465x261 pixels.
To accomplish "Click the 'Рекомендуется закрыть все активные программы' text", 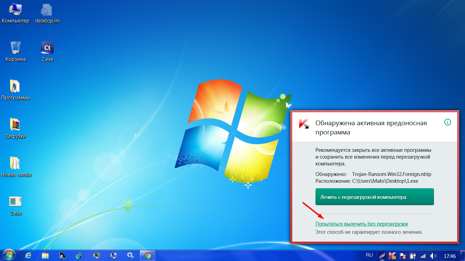I will point(373,150).
